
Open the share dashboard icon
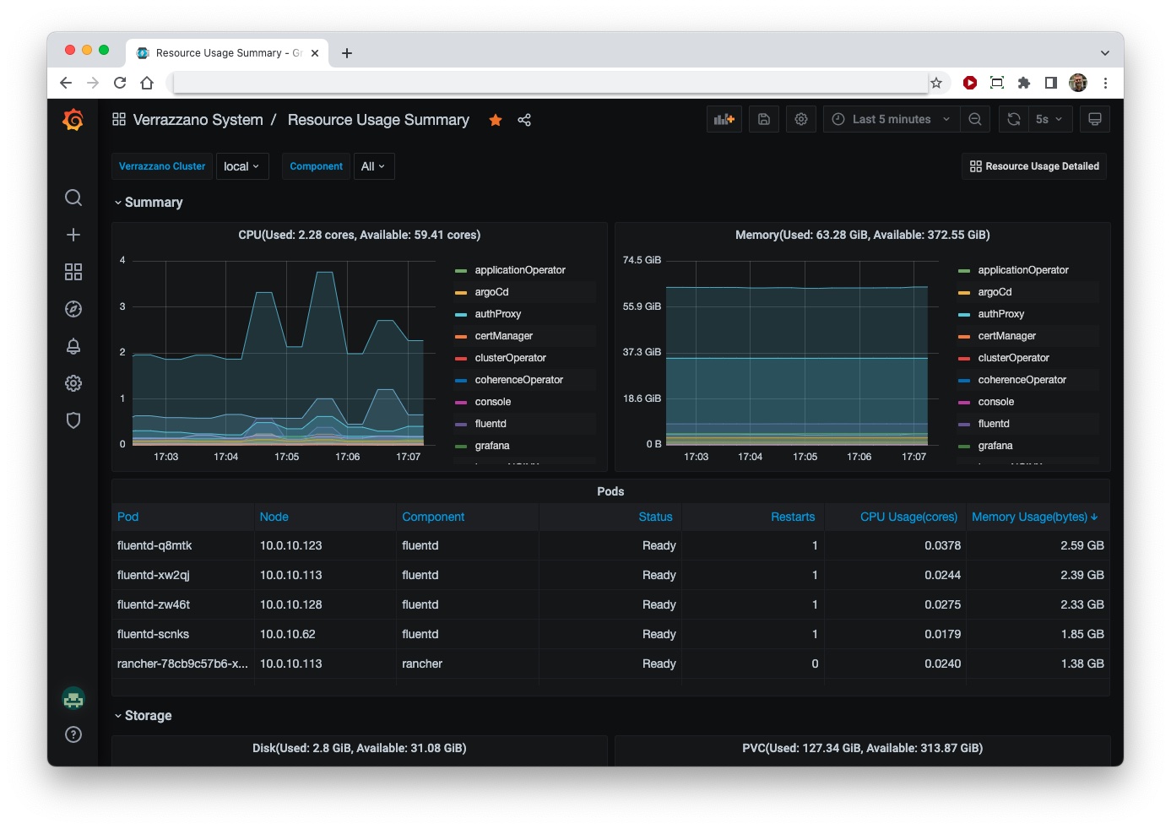point(524,120)
